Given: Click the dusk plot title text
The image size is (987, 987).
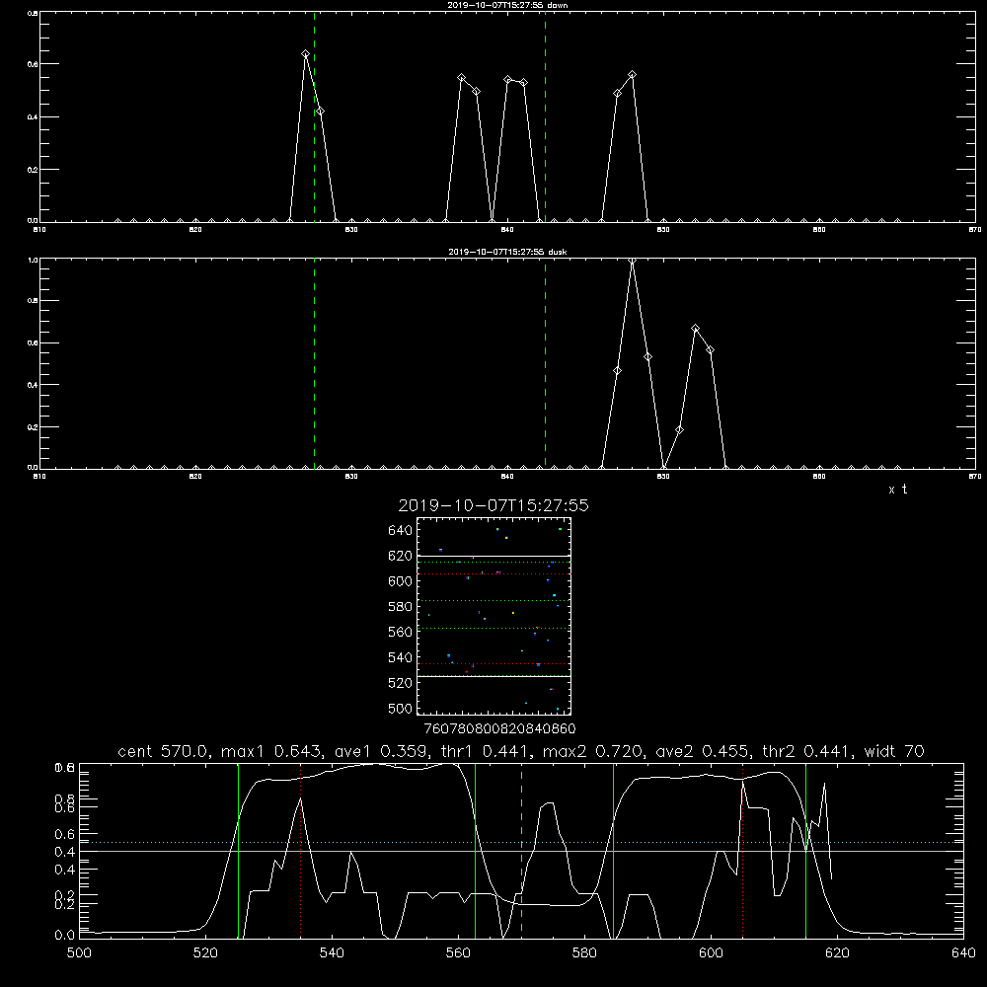Looking at the screenshot, I should click(x=507, y=252).
